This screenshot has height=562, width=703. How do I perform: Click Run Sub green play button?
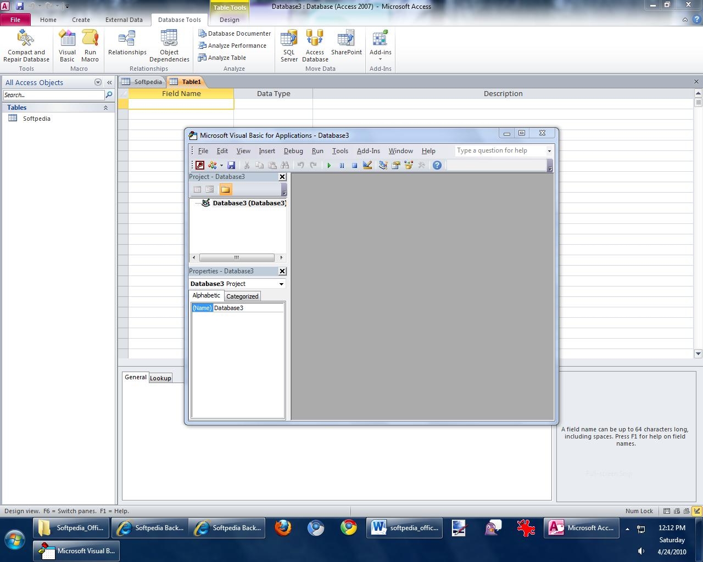pyautogui.click(x=329, y=165)
